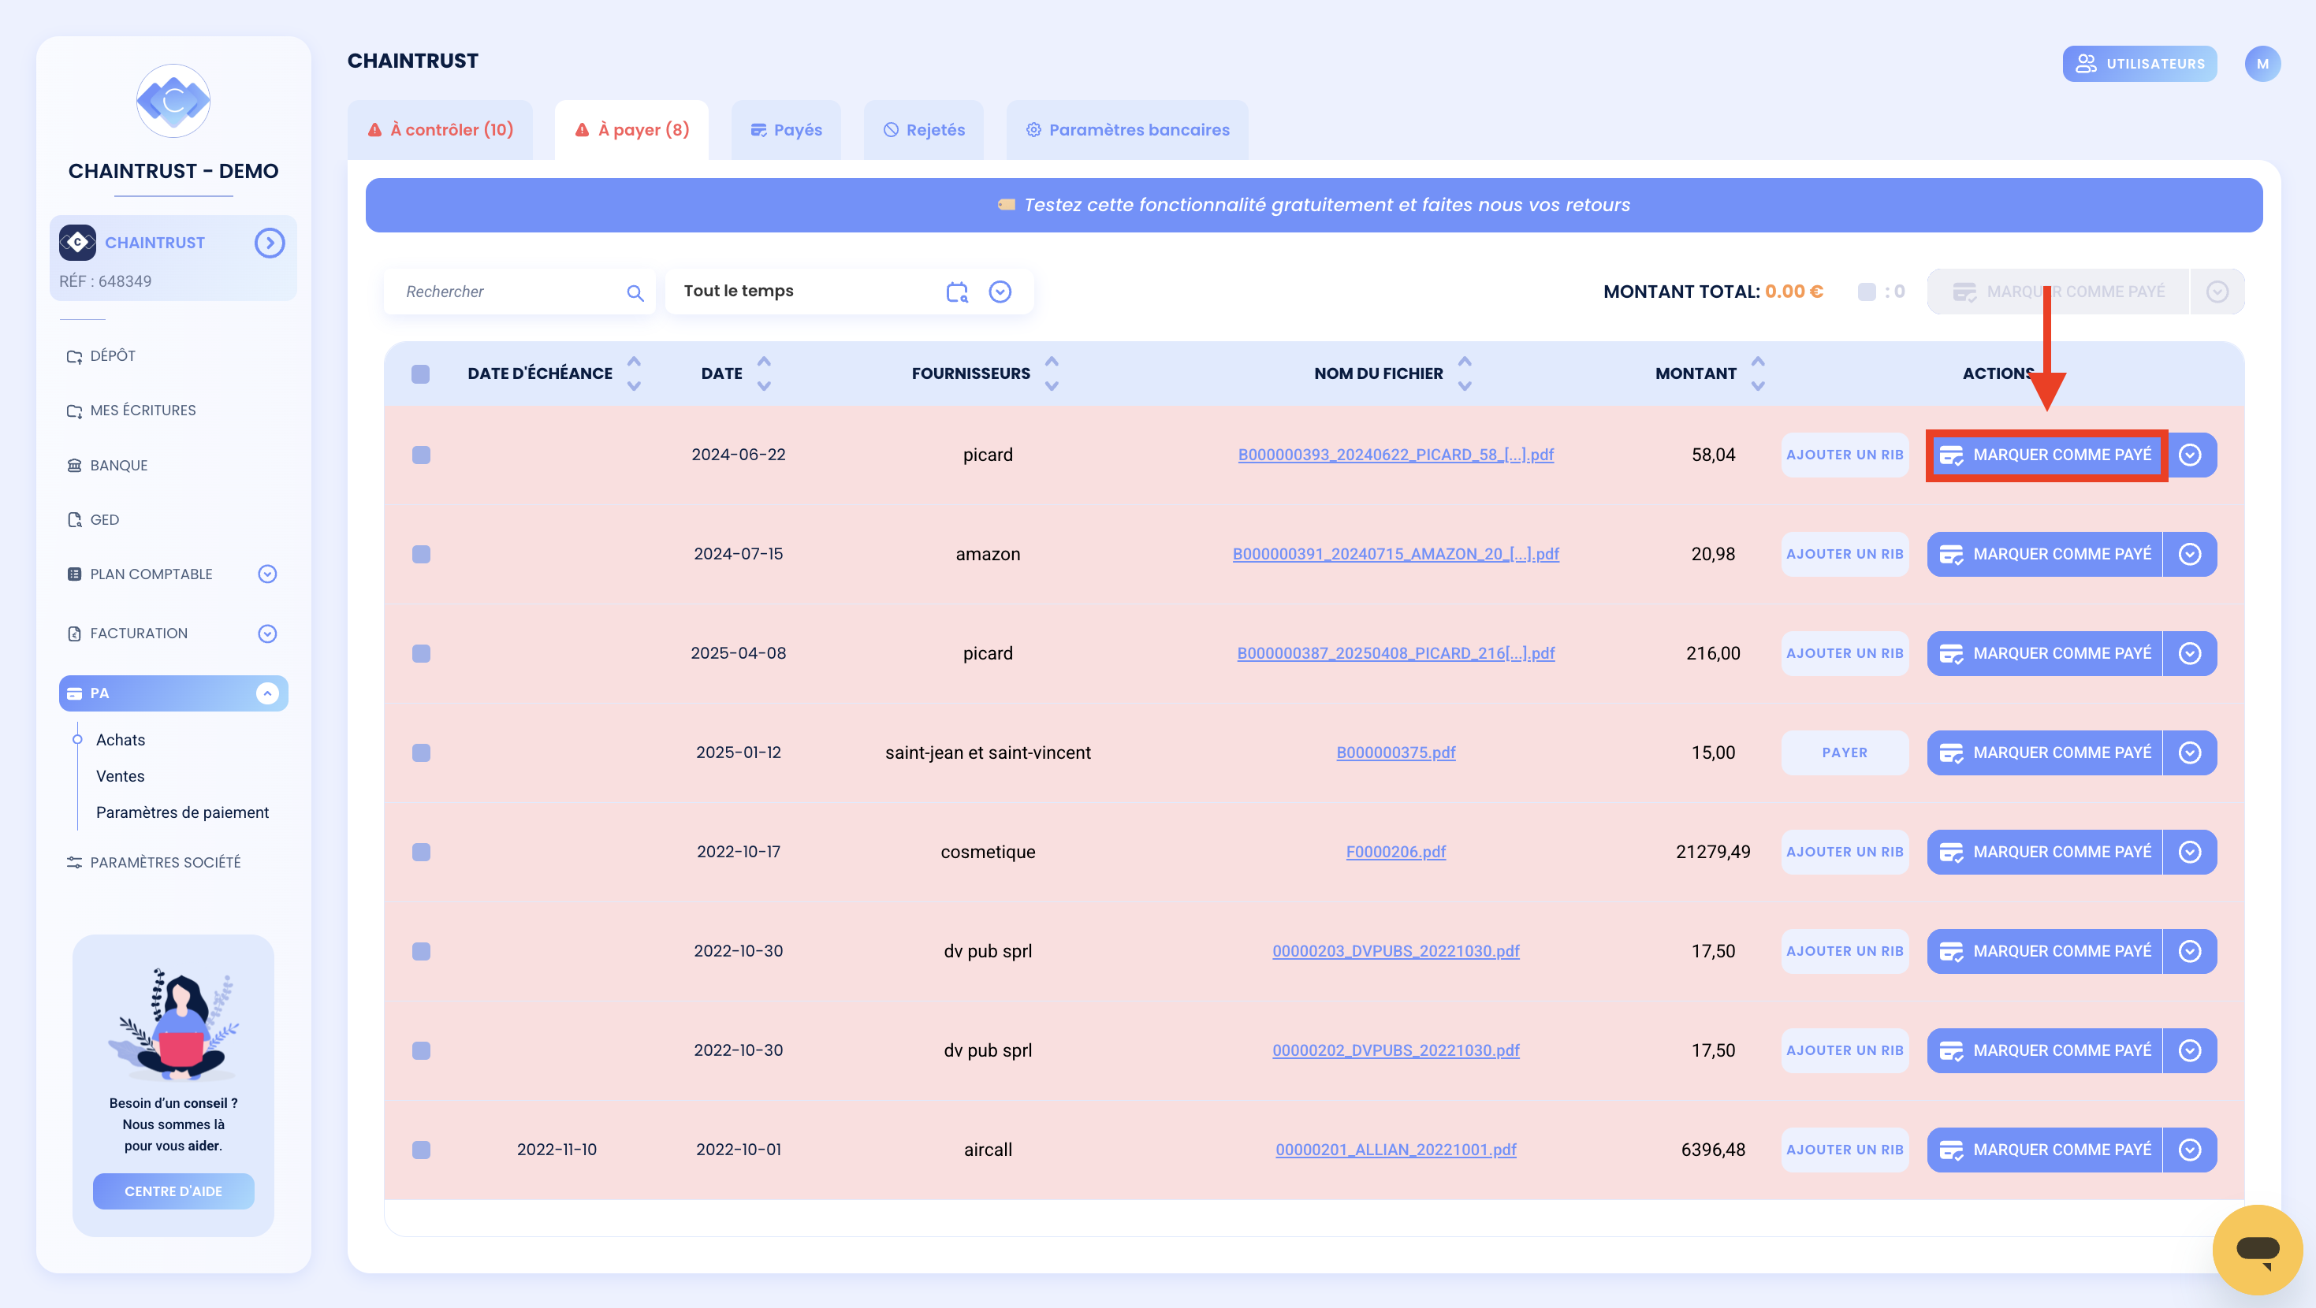
Task: Sort by Montant column arrows
Action: 1758,373
